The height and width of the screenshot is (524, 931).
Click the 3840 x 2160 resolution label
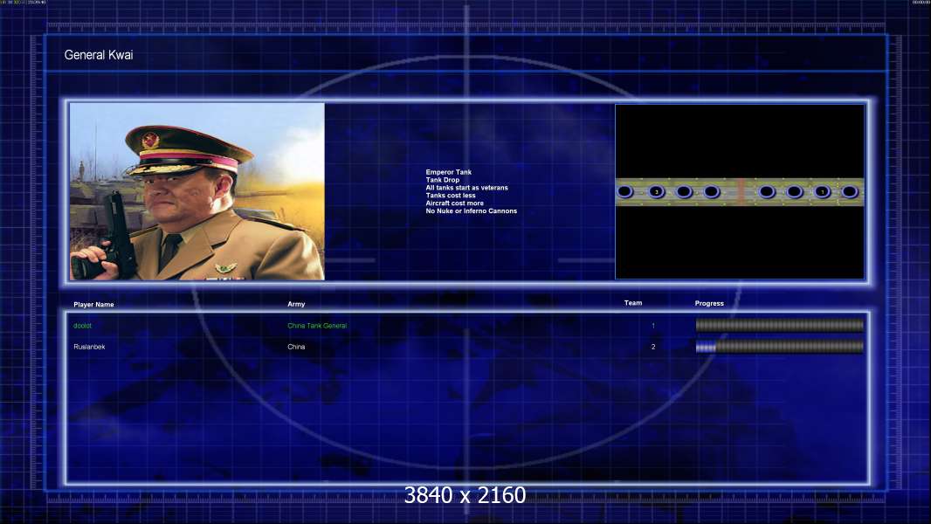point(465,495)
